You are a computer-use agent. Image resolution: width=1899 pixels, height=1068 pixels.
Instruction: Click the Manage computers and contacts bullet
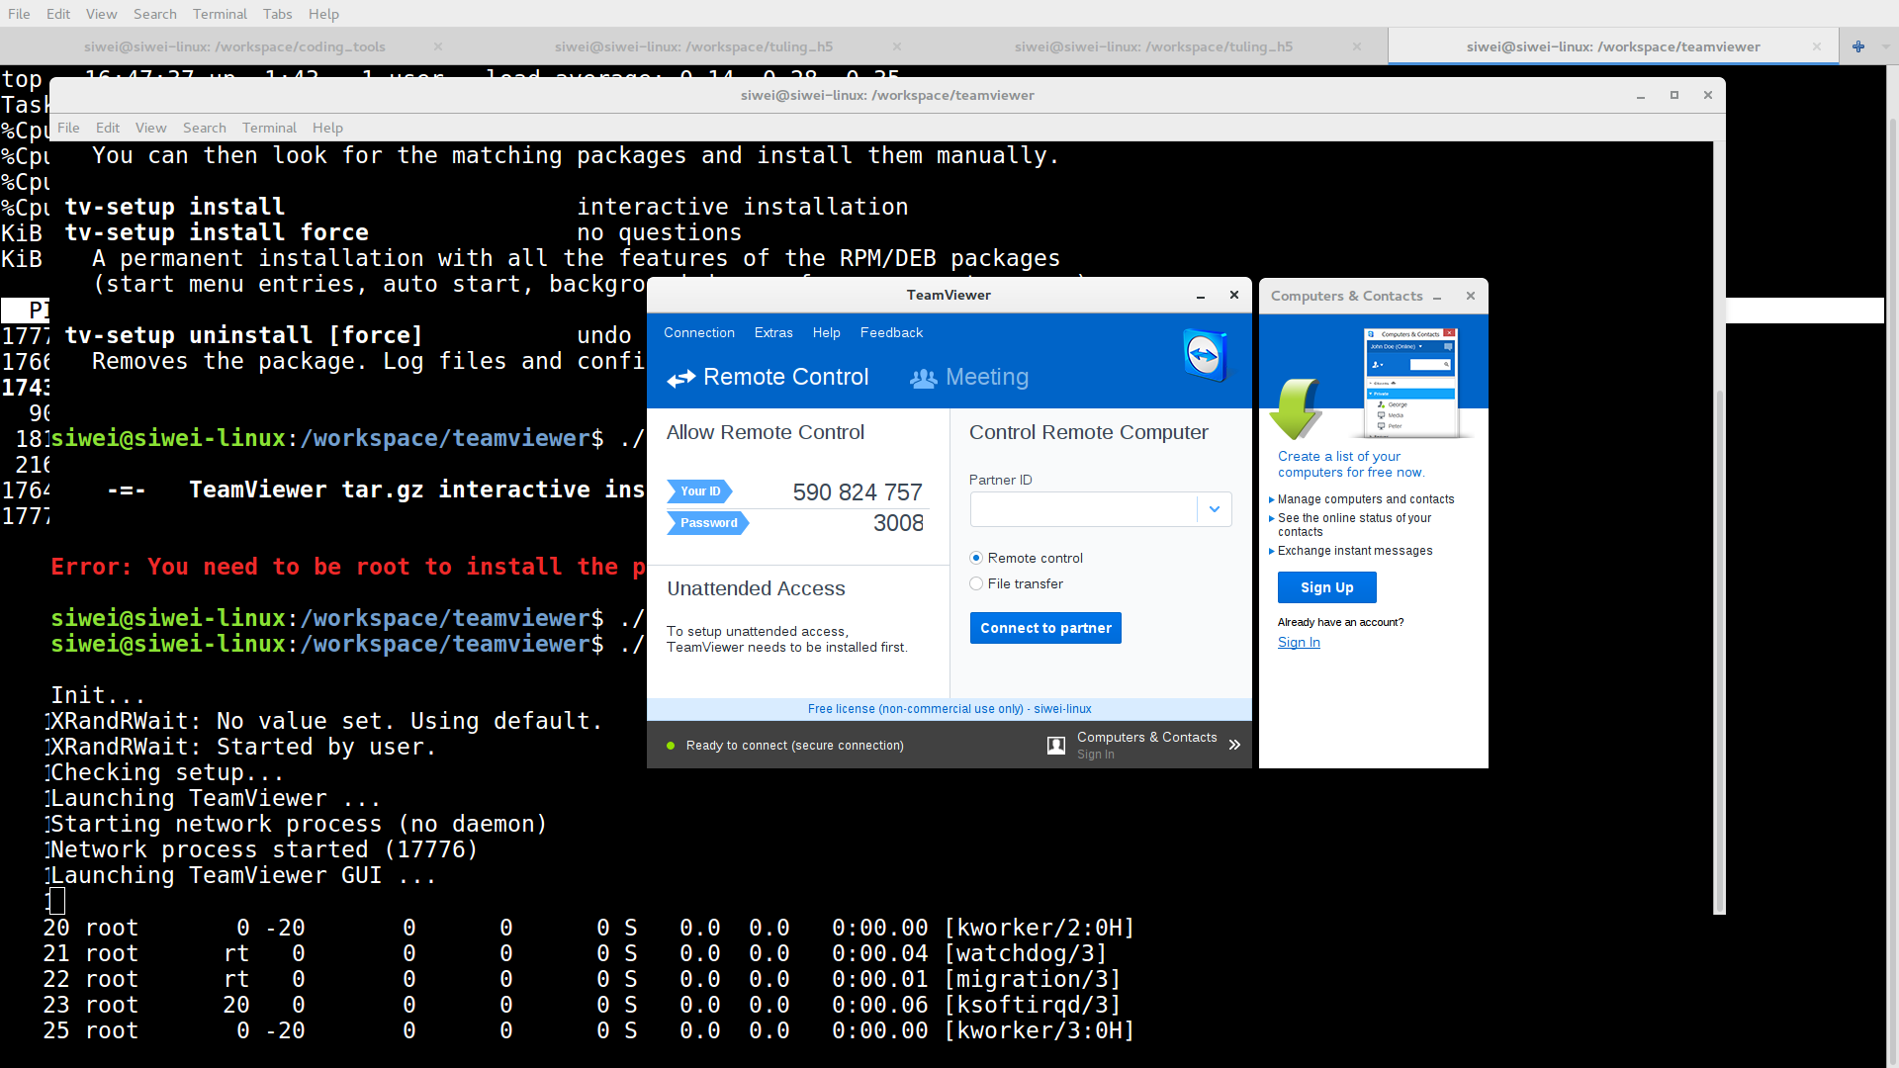click(1365, 499)
